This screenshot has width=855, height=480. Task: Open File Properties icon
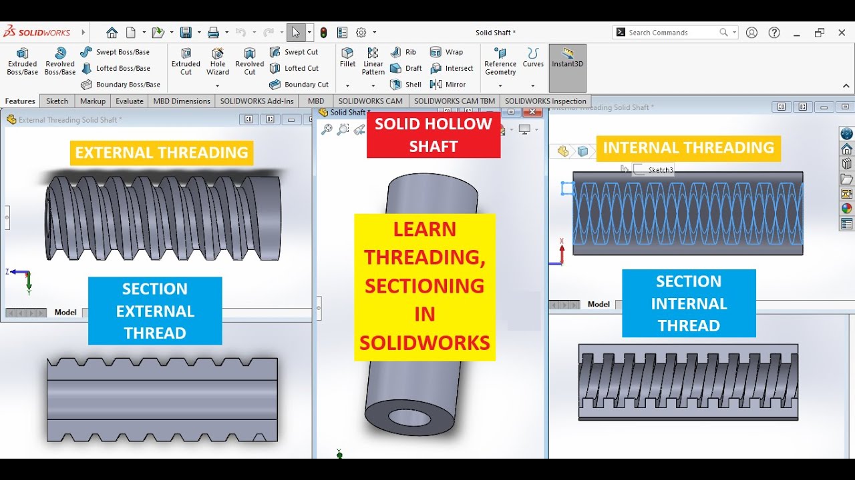(342, 32)
